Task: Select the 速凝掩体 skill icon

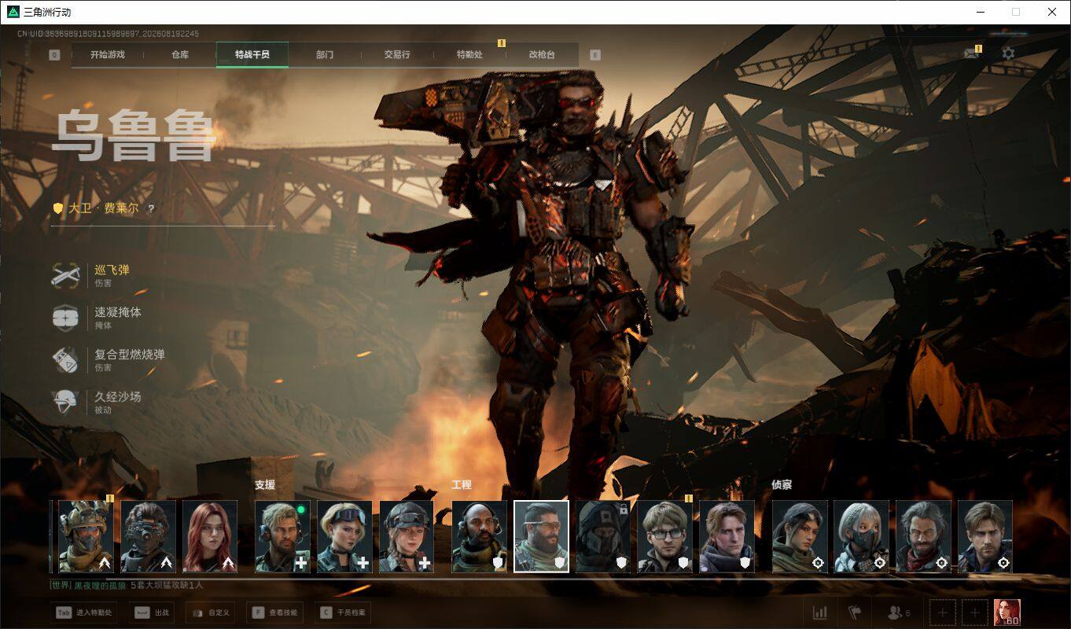Action: [x=66, y=318]
